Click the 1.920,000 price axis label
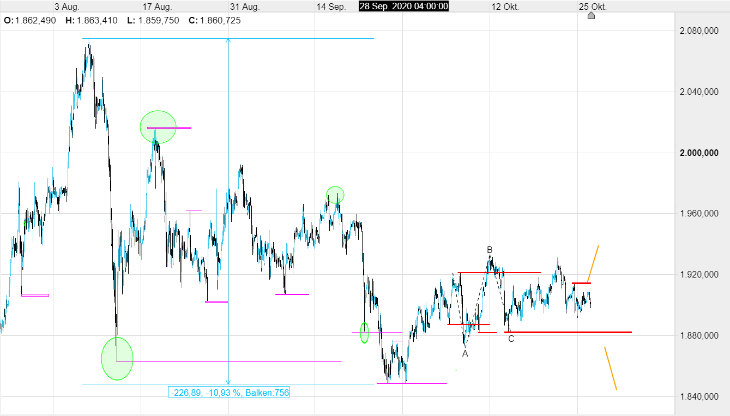Image resolution: width=730 pixels, height=416 pixels. click(698, 275)
